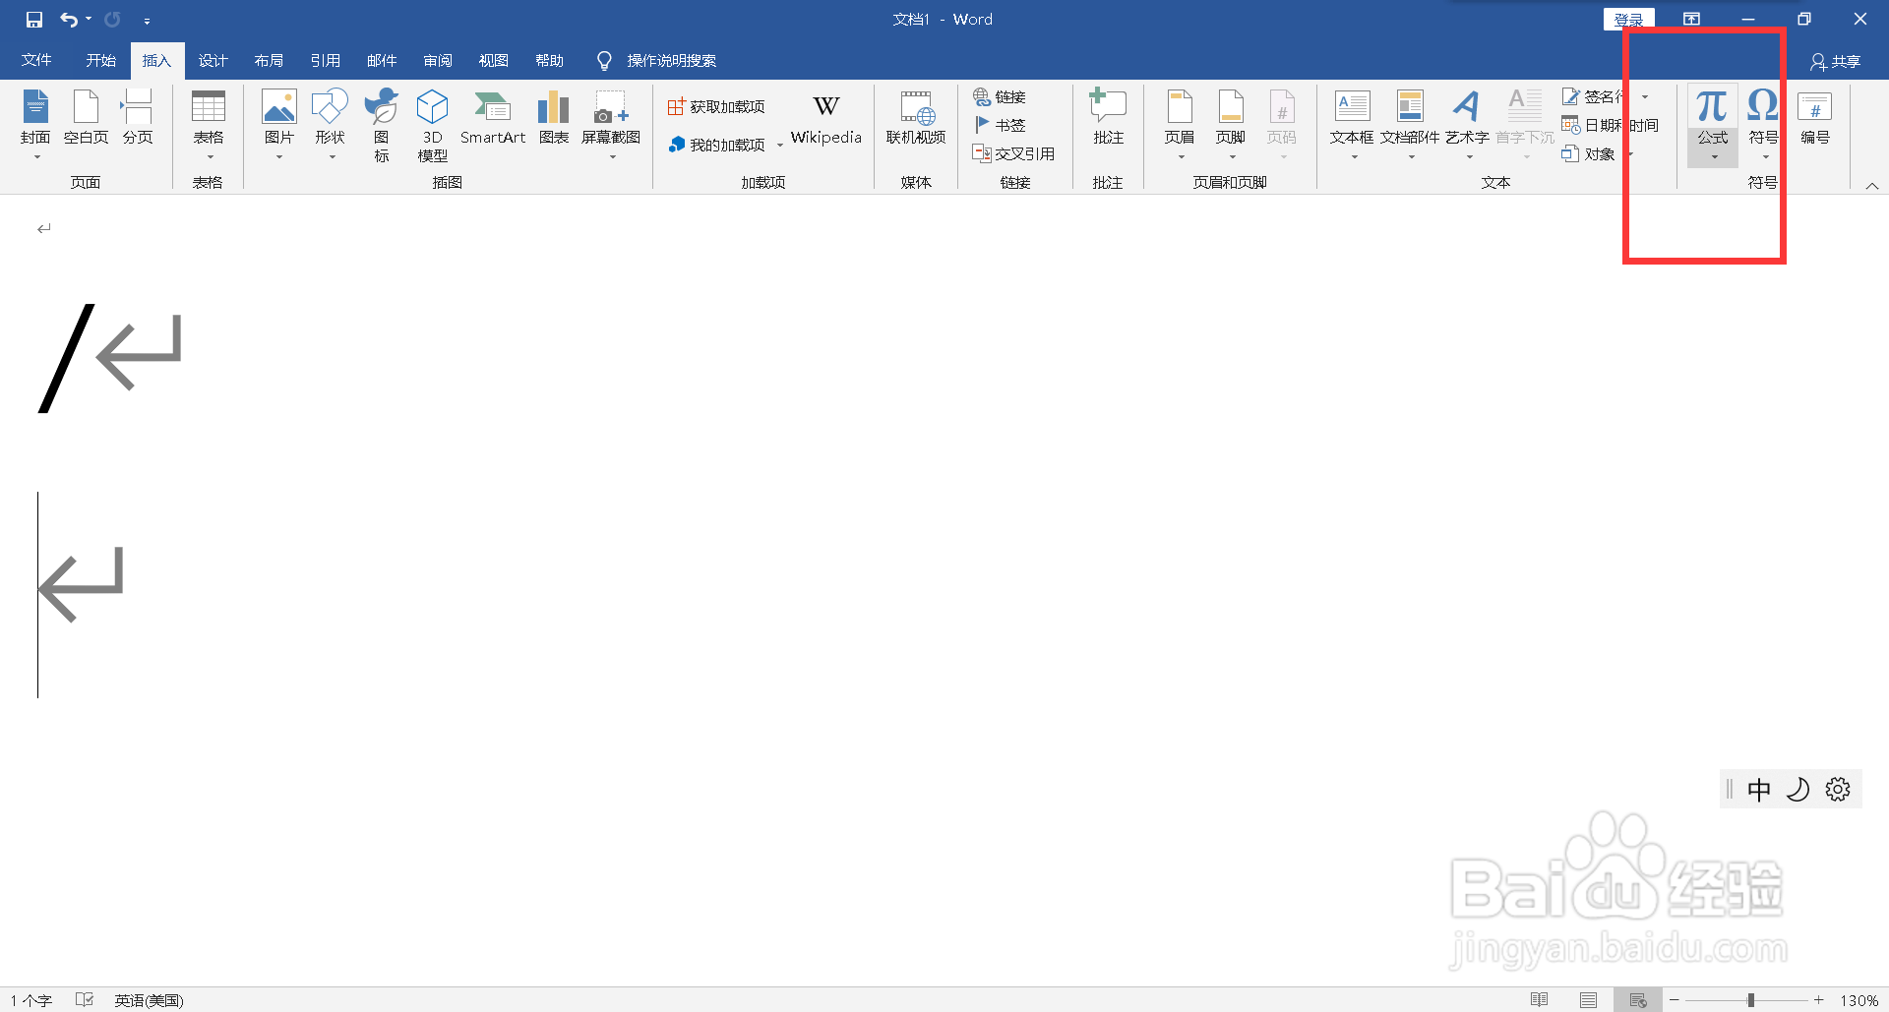
Task: Insert a bookmark (书签)
Action: [1000, 125]
